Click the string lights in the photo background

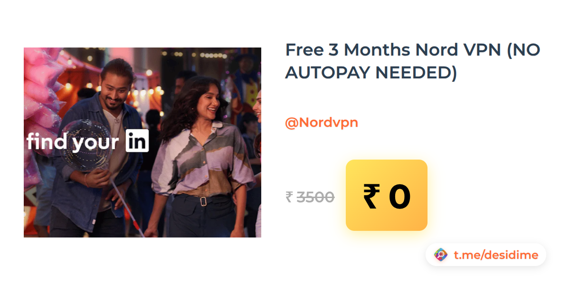(209, 55)
